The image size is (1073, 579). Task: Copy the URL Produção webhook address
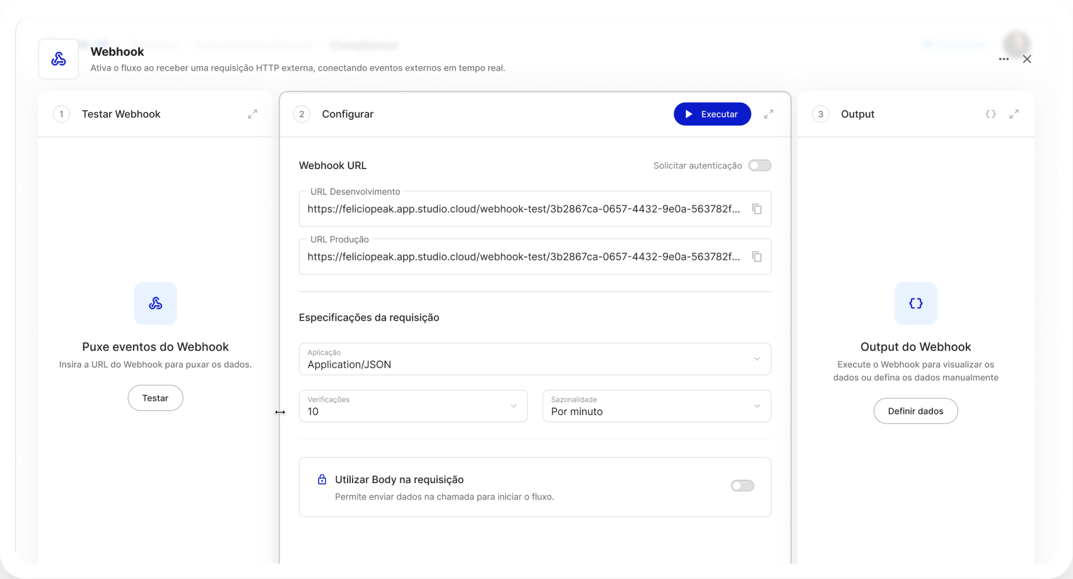[757, 257]
